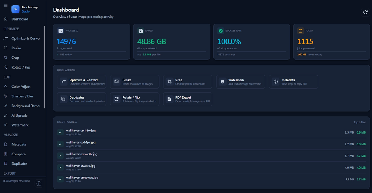The height and width of the screenshot is (193, 372).
Task: Open Optimize & Convert quick action title
Action: pyautogui.click(x=84, y=80)
